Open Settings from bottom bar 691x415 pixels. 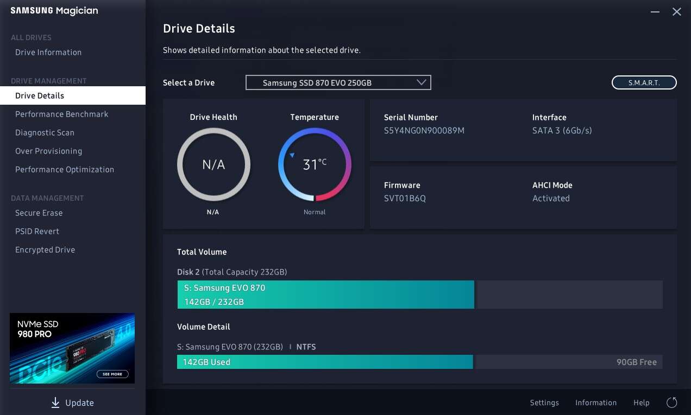[x=544, y=403]
